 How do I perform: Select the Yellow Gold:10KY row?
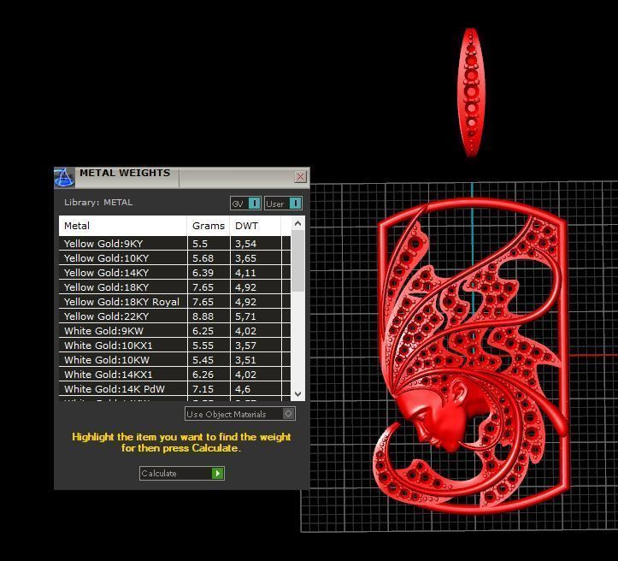(174, 258)
